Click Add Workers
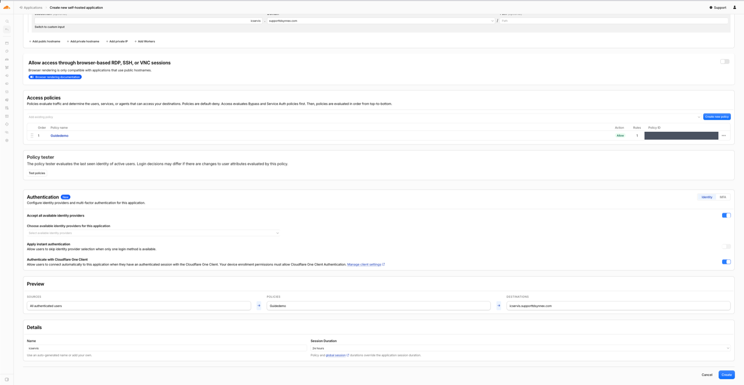Screen dimensions: 744x385 click(145, 41)
